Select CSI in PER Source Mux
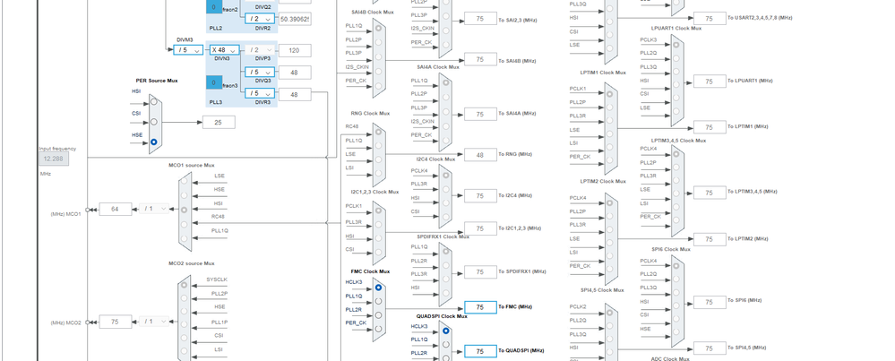 tap(153, 122)
